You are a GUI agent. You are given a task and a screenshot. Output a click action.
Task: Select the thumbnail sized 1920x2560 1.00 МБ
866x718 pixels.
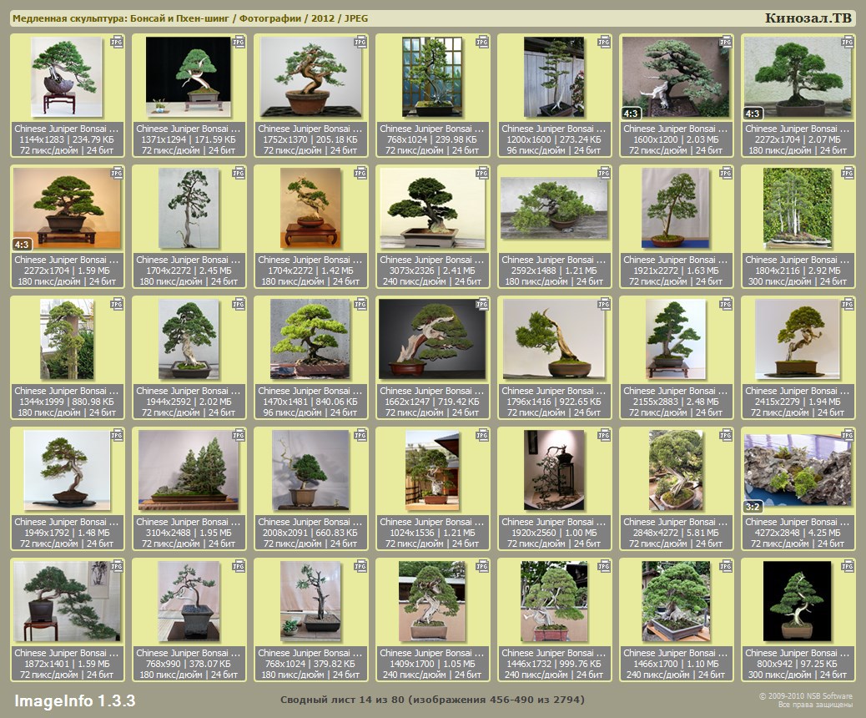[554, 470]
